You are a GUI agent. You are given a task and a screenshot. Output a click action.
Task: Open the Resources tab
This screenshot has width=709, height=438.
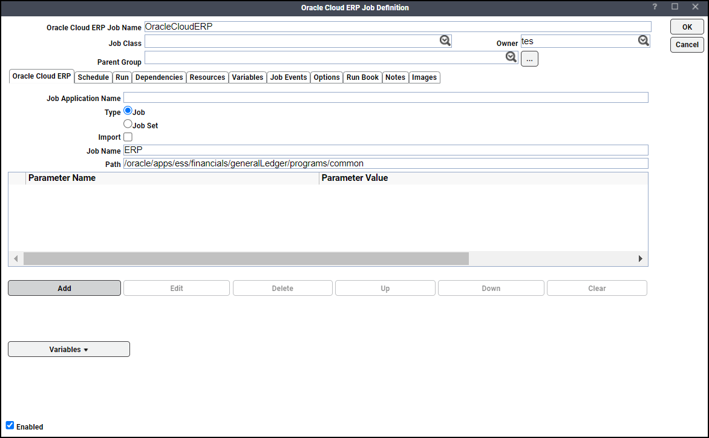point(207,77)
